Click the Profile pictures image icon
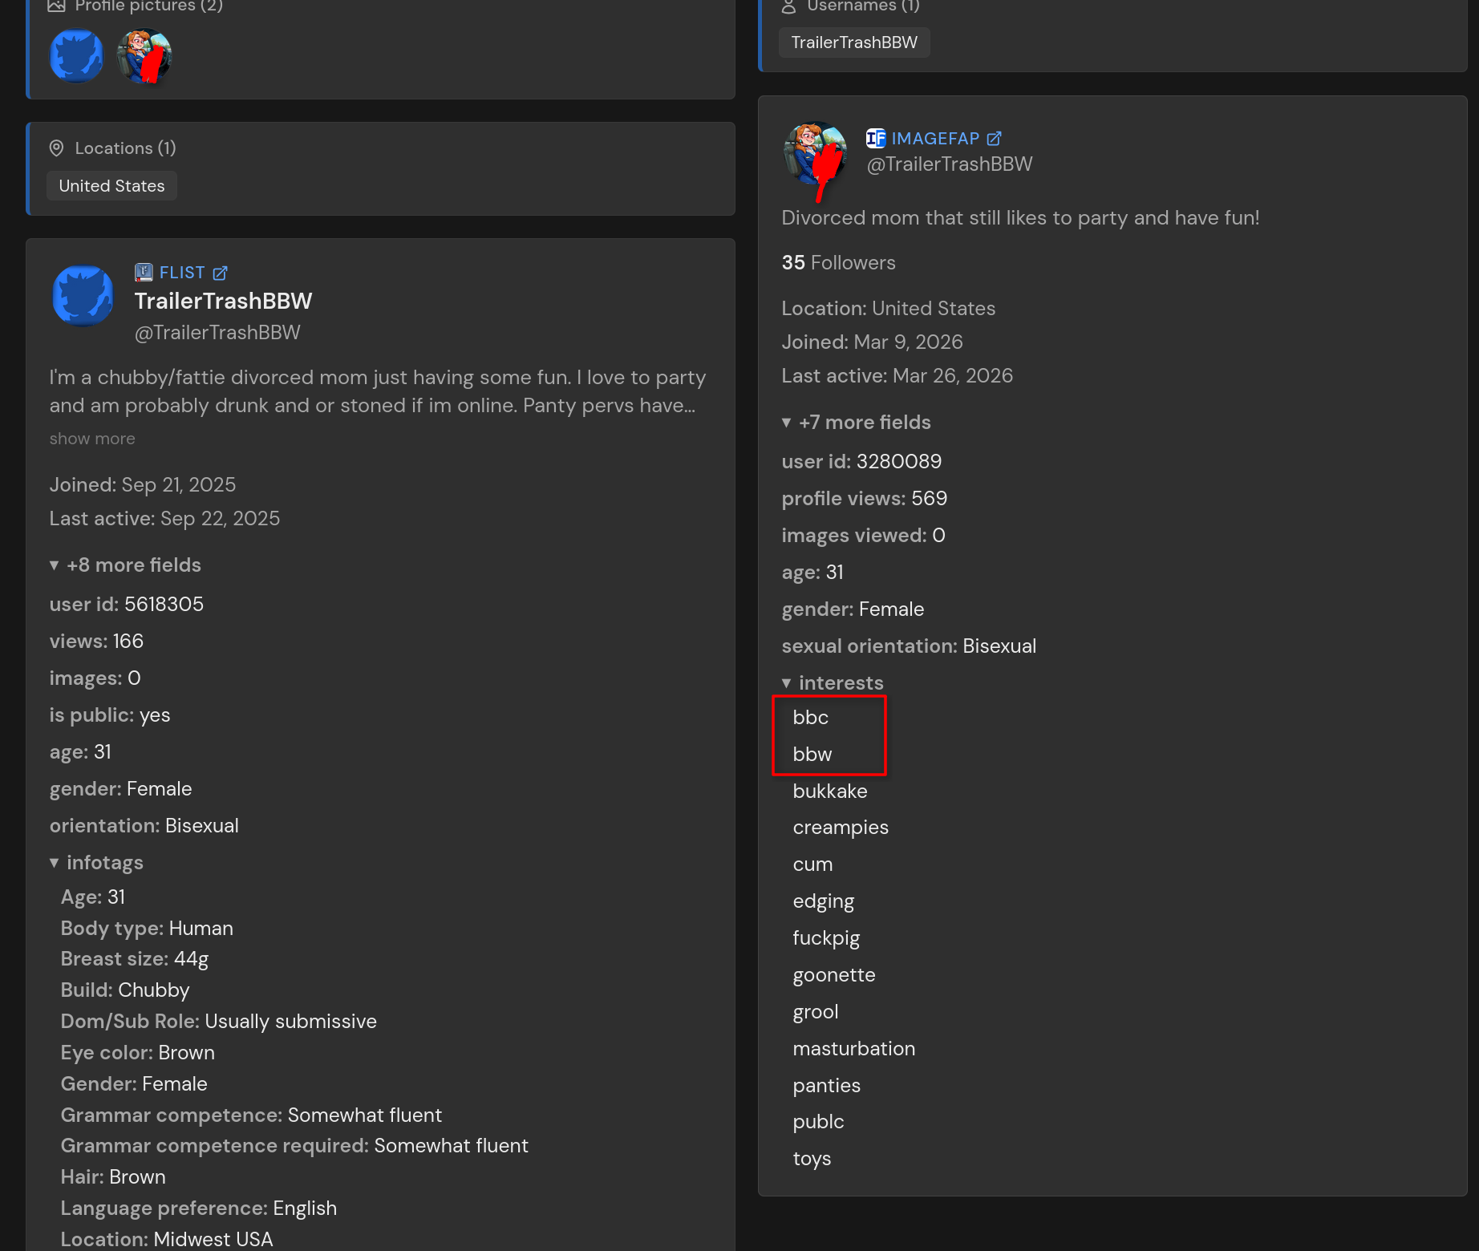The image size is (1479, 1251). [x=56, y=6]
